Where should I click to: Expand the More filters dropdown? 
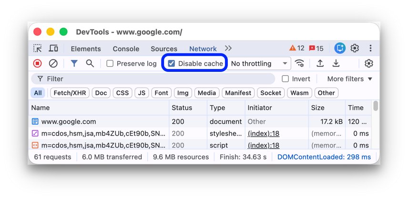(349, 79)
